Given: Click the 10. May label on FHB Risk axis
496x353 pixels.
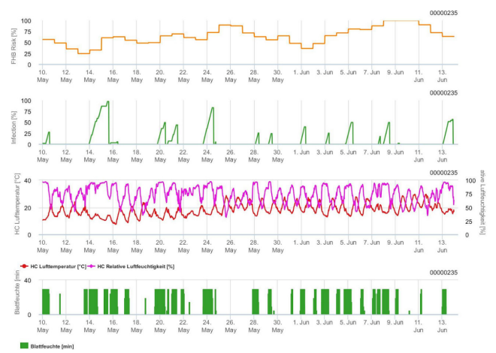Looking at the screenshot, I should pyautogui.click(x=43, y=75).
